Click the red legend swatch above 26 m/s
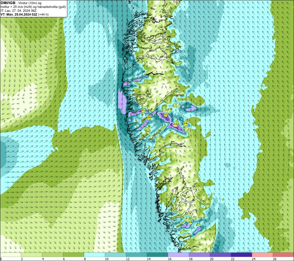Viewport: 294px width, 261px height. click(283, 255)
